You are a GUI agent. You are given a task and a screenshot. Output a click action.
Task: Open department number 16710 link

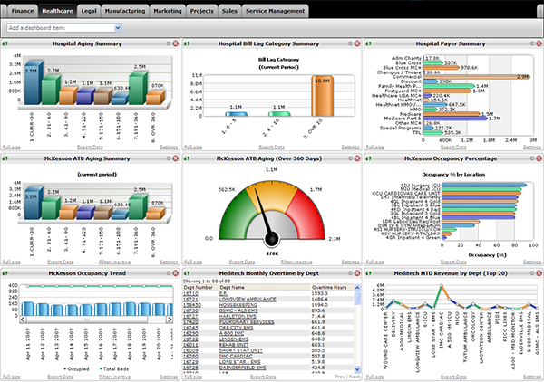click(190, 293)
